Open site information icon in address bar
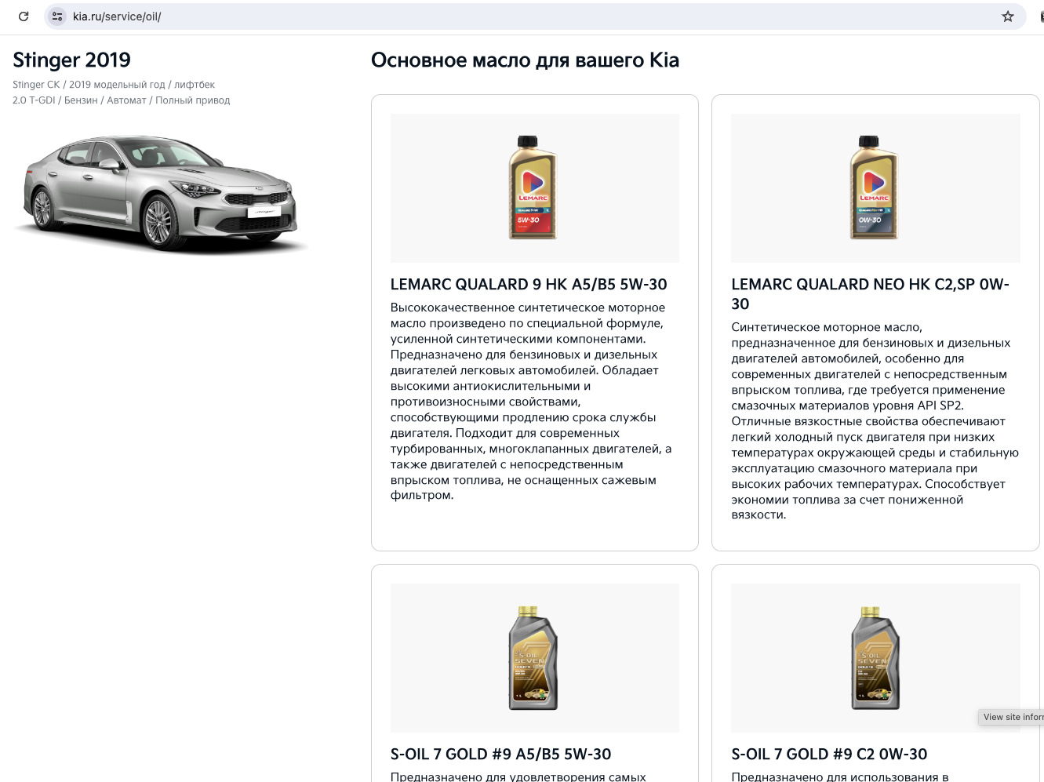The height and width of the screenshot is (782, 1044). pyautogui.click(x=56, y=16)
